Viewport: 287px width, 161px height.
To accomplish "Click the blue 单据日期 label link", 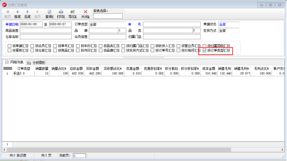I will tap(12, 24).
